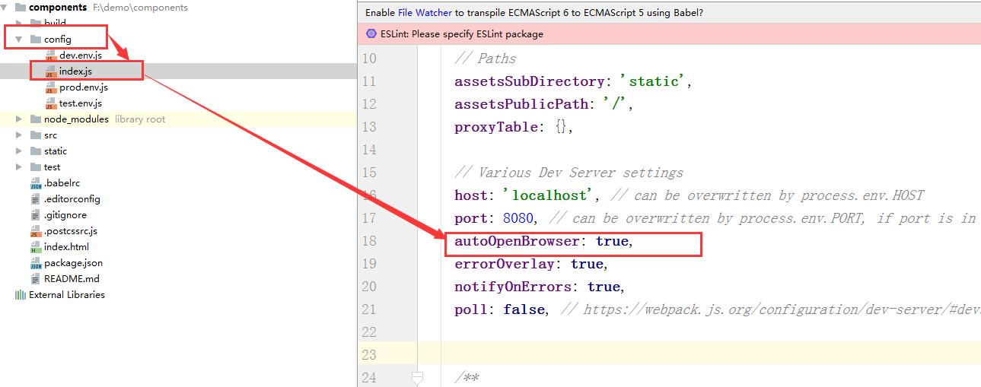Click the node_modules folder icon

click(36, 119)
